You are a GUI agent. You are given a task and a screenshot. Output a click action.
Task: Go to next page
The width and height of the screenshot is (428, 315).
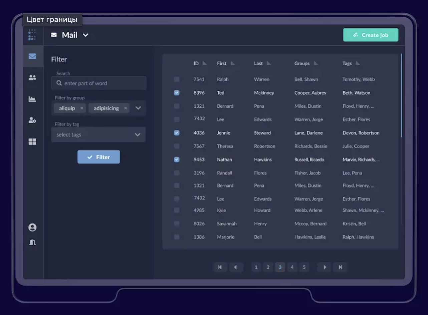click(325, 267)
